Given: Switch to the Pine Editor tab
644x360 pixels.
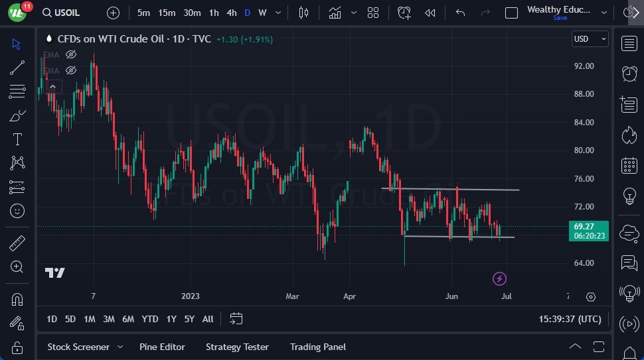Looking at the screenshot, I should pyautogui.click(x=162, y=347).
